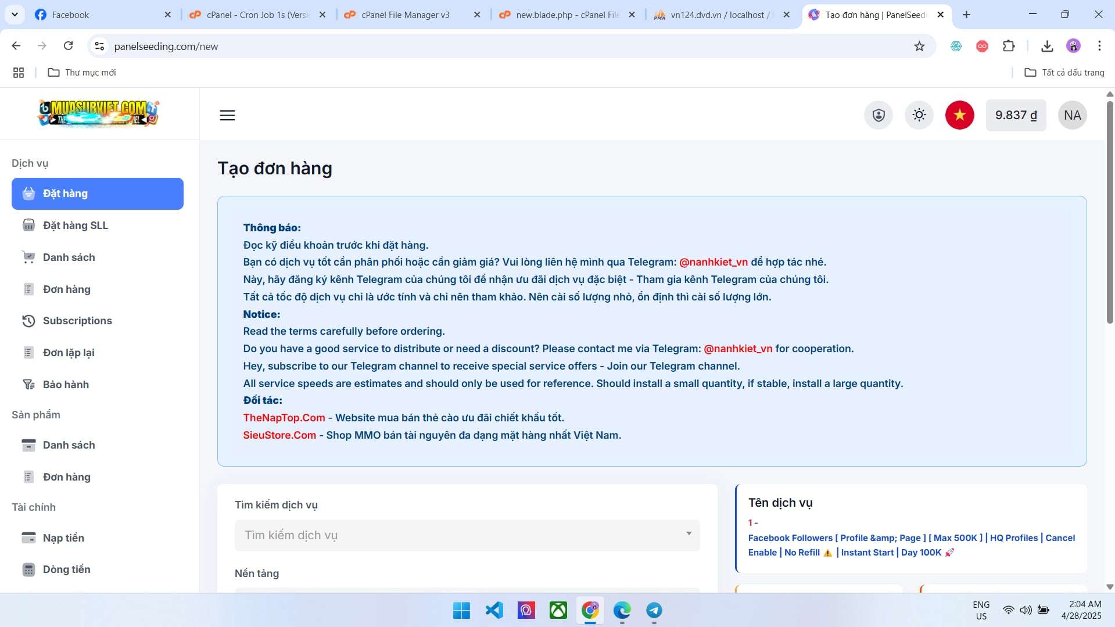The image size is (1115, 627).
Task: Open Visual Studio Code from taskbar
Action: click(494, 611)
